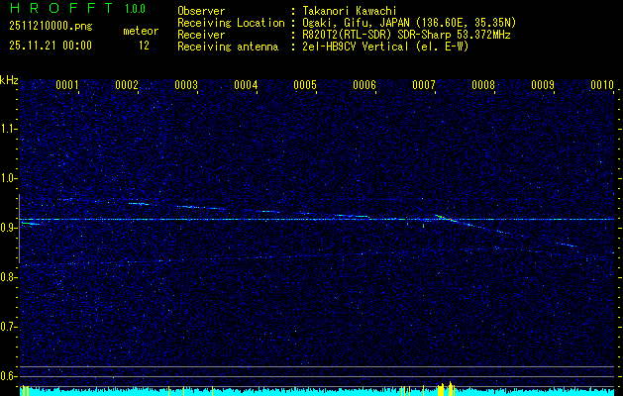The height and width of the screenshot is (396, 623).
Task: Select the 0010 time marker
Action: [602, 85]
